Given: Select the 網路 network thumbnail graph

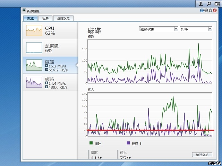Looking at the screenshot, I should tap(34, 82).
